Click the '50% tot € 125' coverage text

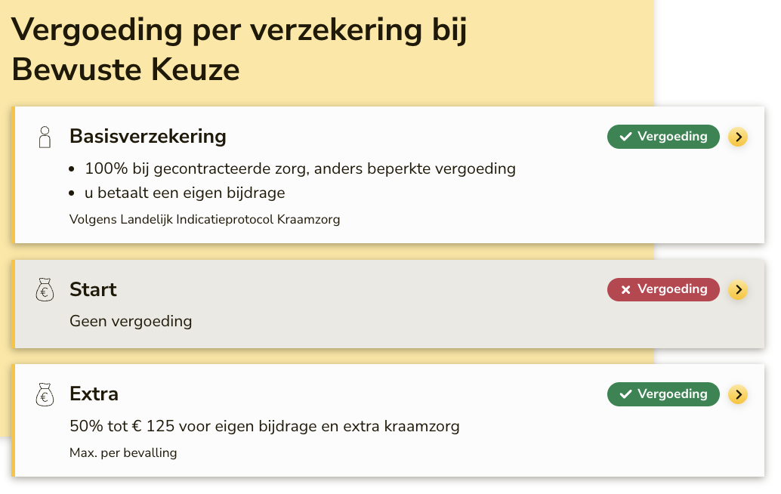click(264, 427)
